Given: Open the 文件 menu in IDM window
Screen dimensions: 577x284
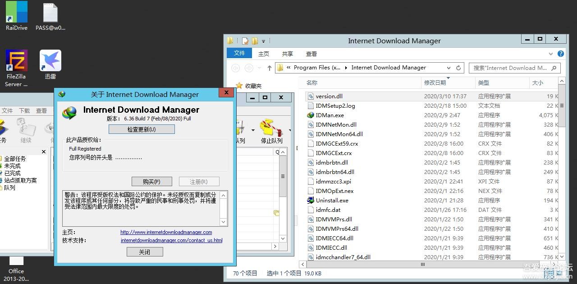Looking at the screenshot, I should click(x=7, y=110).
